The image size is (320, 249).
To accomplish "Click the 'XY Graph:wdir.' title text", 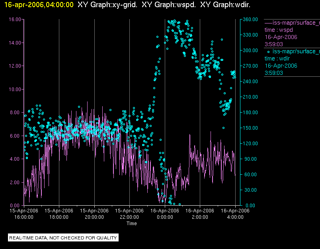I will [x=225, y=5].
